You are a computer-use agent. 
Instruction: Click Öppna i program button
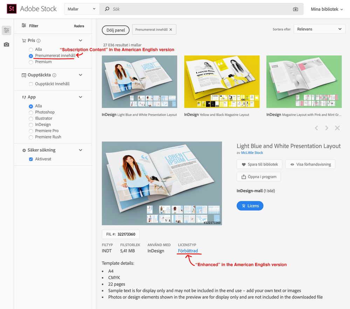coord(259,177)
